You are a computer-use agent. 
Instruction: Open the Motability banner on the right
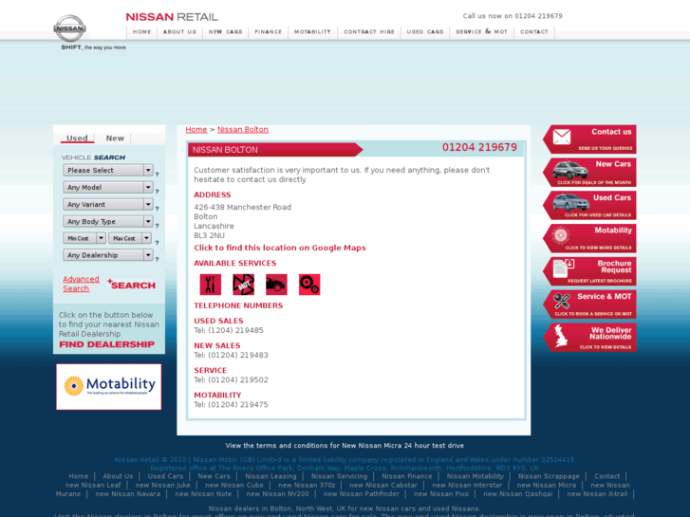coord(589,238)
